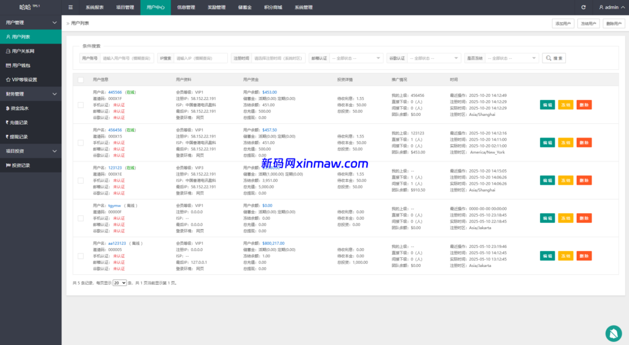Collapse the 用户管理 sidebar group
The height and width of the screenshot is (345, 629).
[31, 23]
